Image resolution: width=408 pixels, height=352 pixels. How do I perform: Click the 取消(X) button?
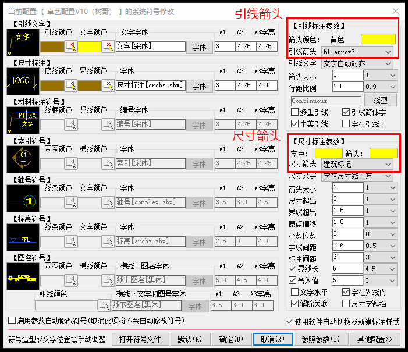pyautogui.click(x=273, y=339)
